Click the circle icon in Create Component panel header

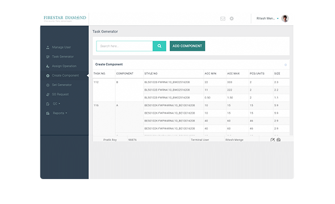coord(286,65)
